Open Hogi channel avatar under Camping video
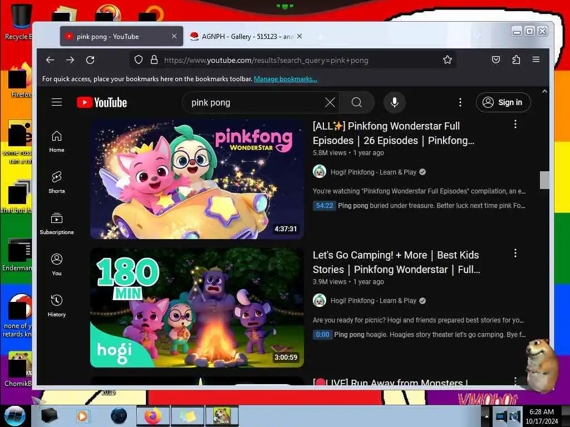The width and height of the screenshot is (570, 427). point(320,301)
